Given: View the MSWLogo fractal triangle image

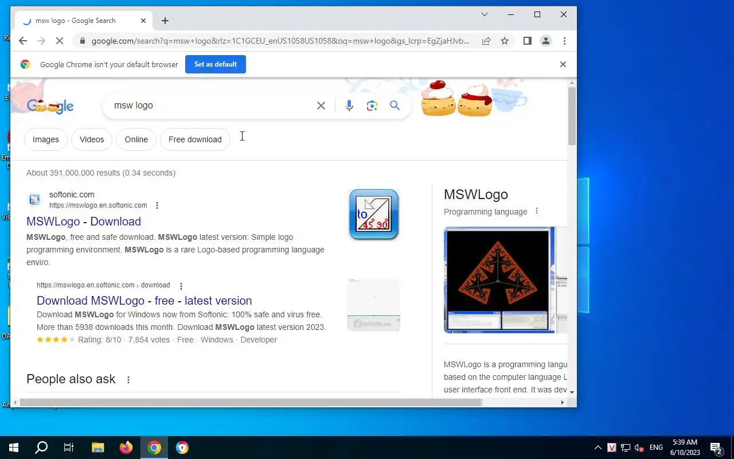Looking at the screenshot, I should point(499,280).
